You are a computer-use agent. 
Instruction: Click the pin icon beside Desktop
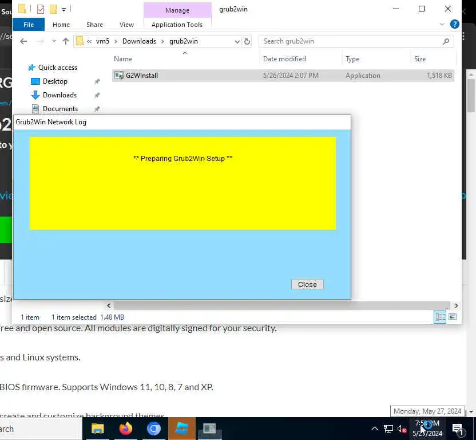point(97,81)
